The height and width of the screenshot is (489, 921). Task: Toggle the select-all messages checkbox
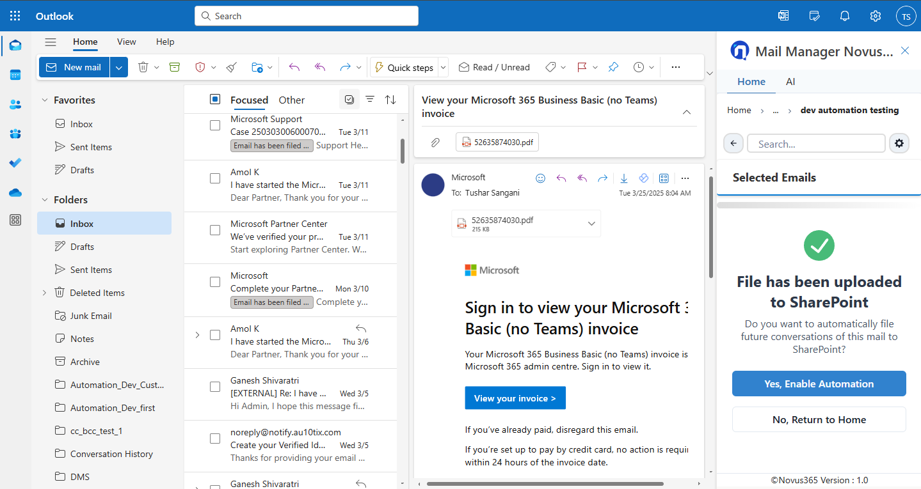tap(215, 99)
